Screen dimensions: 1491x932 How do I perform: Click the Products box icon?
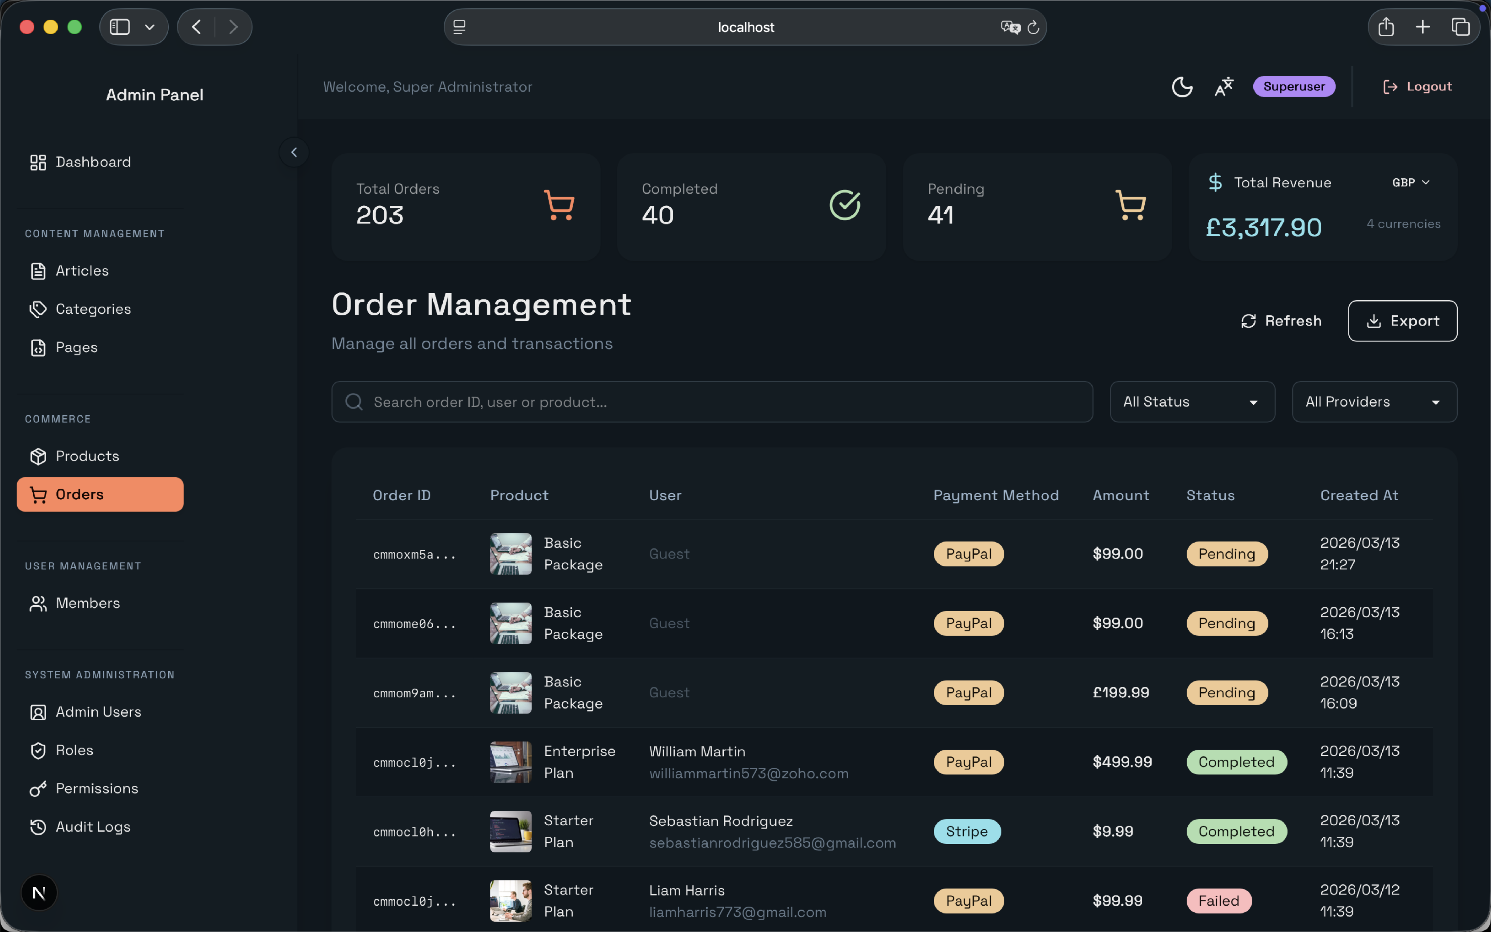[38, 456]
